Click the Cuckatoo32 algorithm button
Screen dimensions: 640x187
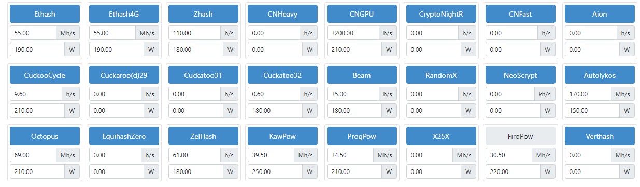[x=282, y=75]
